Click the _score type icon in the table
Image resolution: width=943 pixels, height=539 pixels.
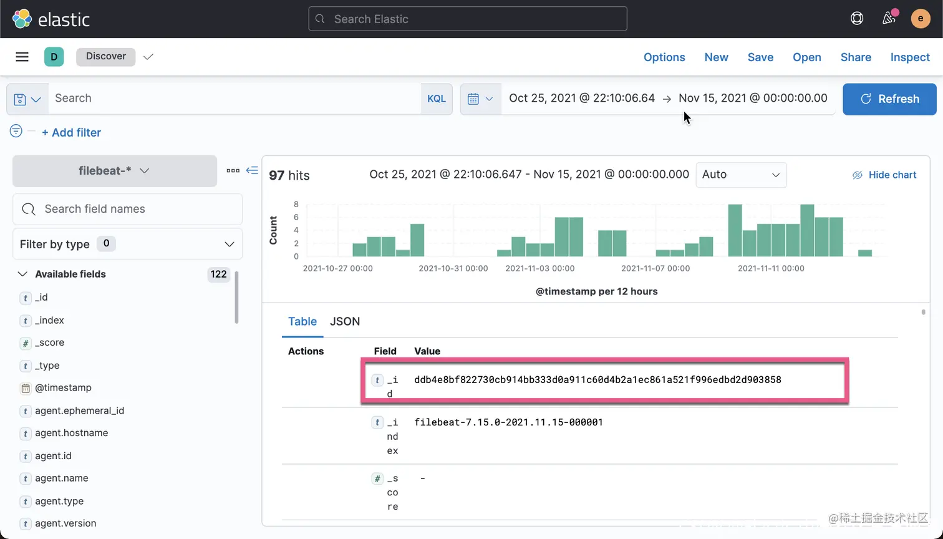[377, 478]
